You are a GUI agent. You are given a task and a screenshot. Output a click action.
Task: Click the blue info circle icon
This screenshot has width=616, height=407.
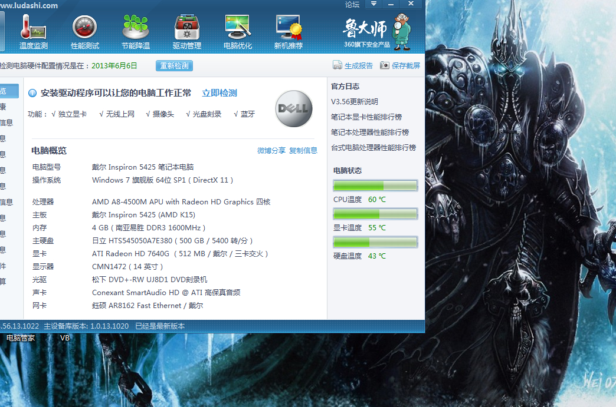click(32, 93)
